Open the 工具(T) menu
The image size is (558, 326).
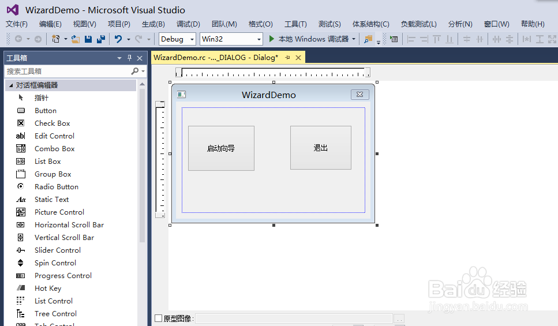[x=295, y=24]
